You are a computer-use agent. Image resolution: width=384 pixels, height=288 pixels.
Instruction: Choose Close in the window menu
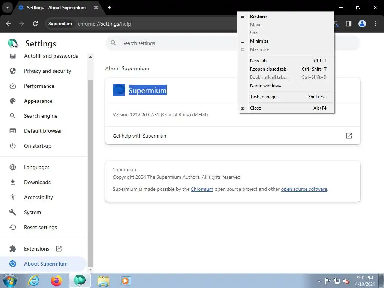point(286,108)
